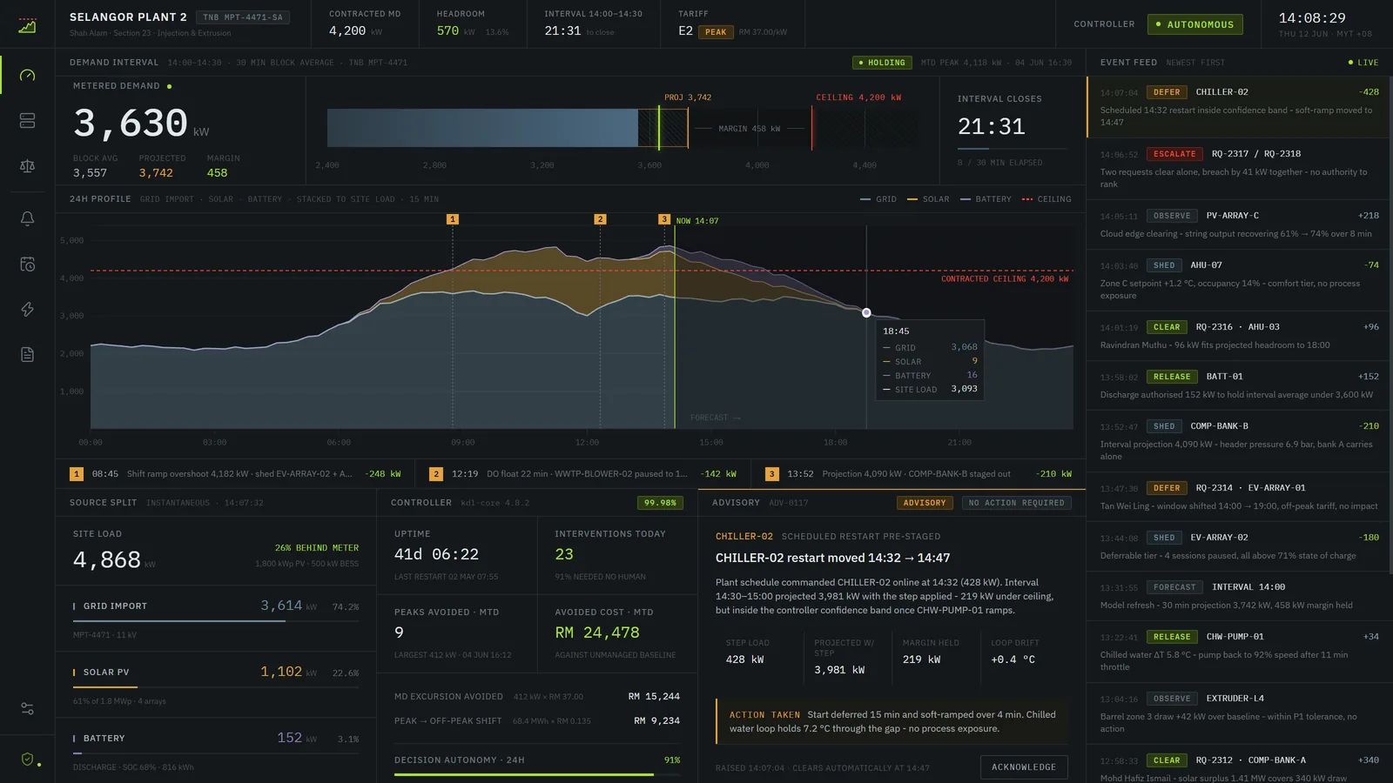
Task: Click the ACKNOWLEDGE button
Action: click(x=1024, y=767)
